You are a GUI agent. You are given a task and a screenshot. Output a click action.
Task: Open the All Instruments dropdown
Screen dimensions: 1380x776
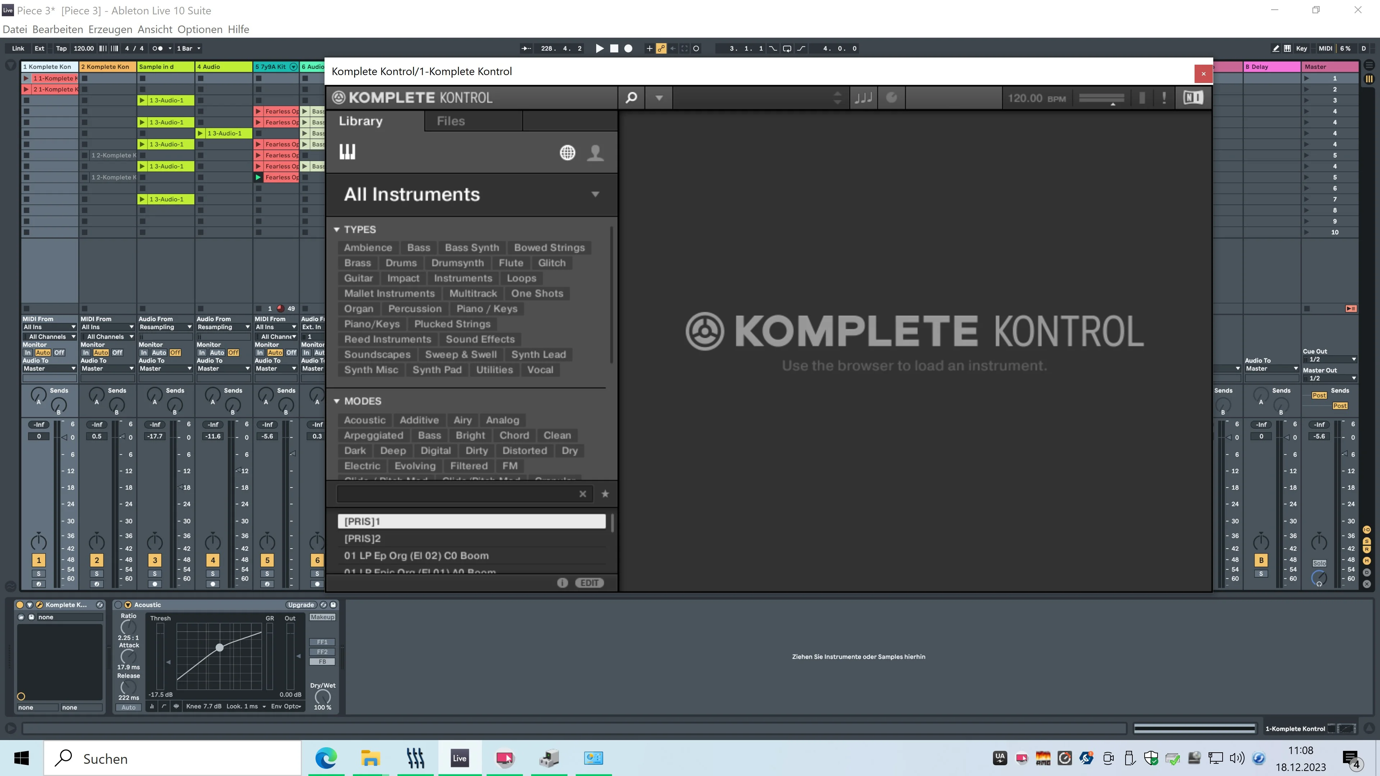[595, 194]
